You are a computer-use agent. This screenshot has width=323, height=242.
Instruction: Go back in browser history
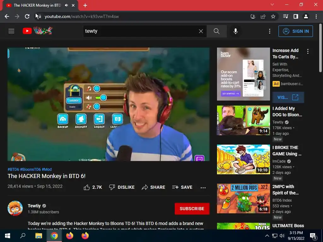point(7,16)
